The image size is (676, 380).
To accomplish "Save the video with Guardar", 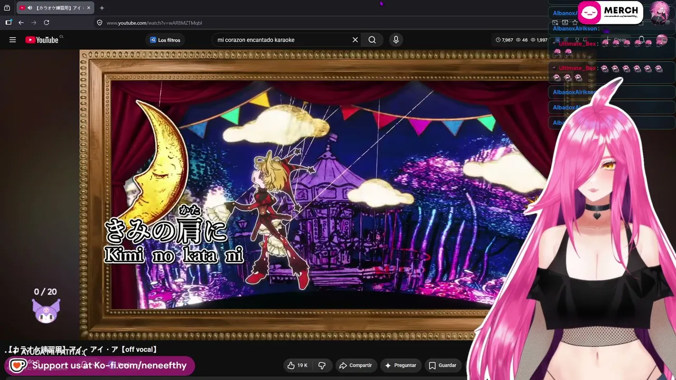I will click(443, 365).
